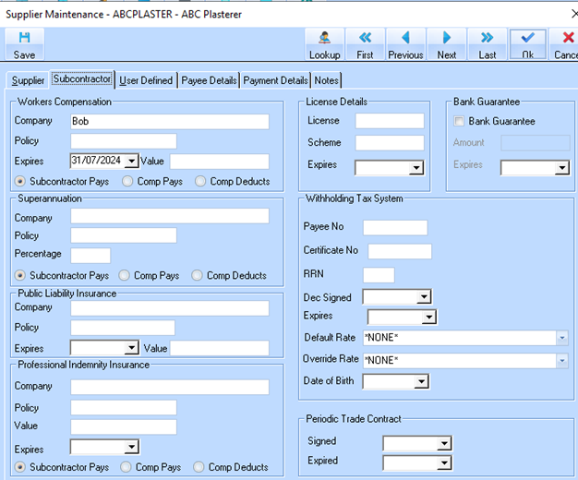Enable the Bank Guarantee checkbox

[x=460, y=121]
